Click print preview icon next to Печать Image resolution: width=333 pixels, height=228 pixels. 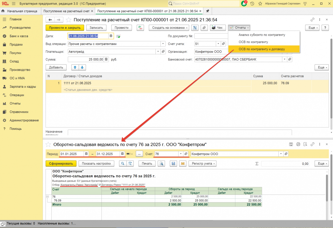[162, 164]
